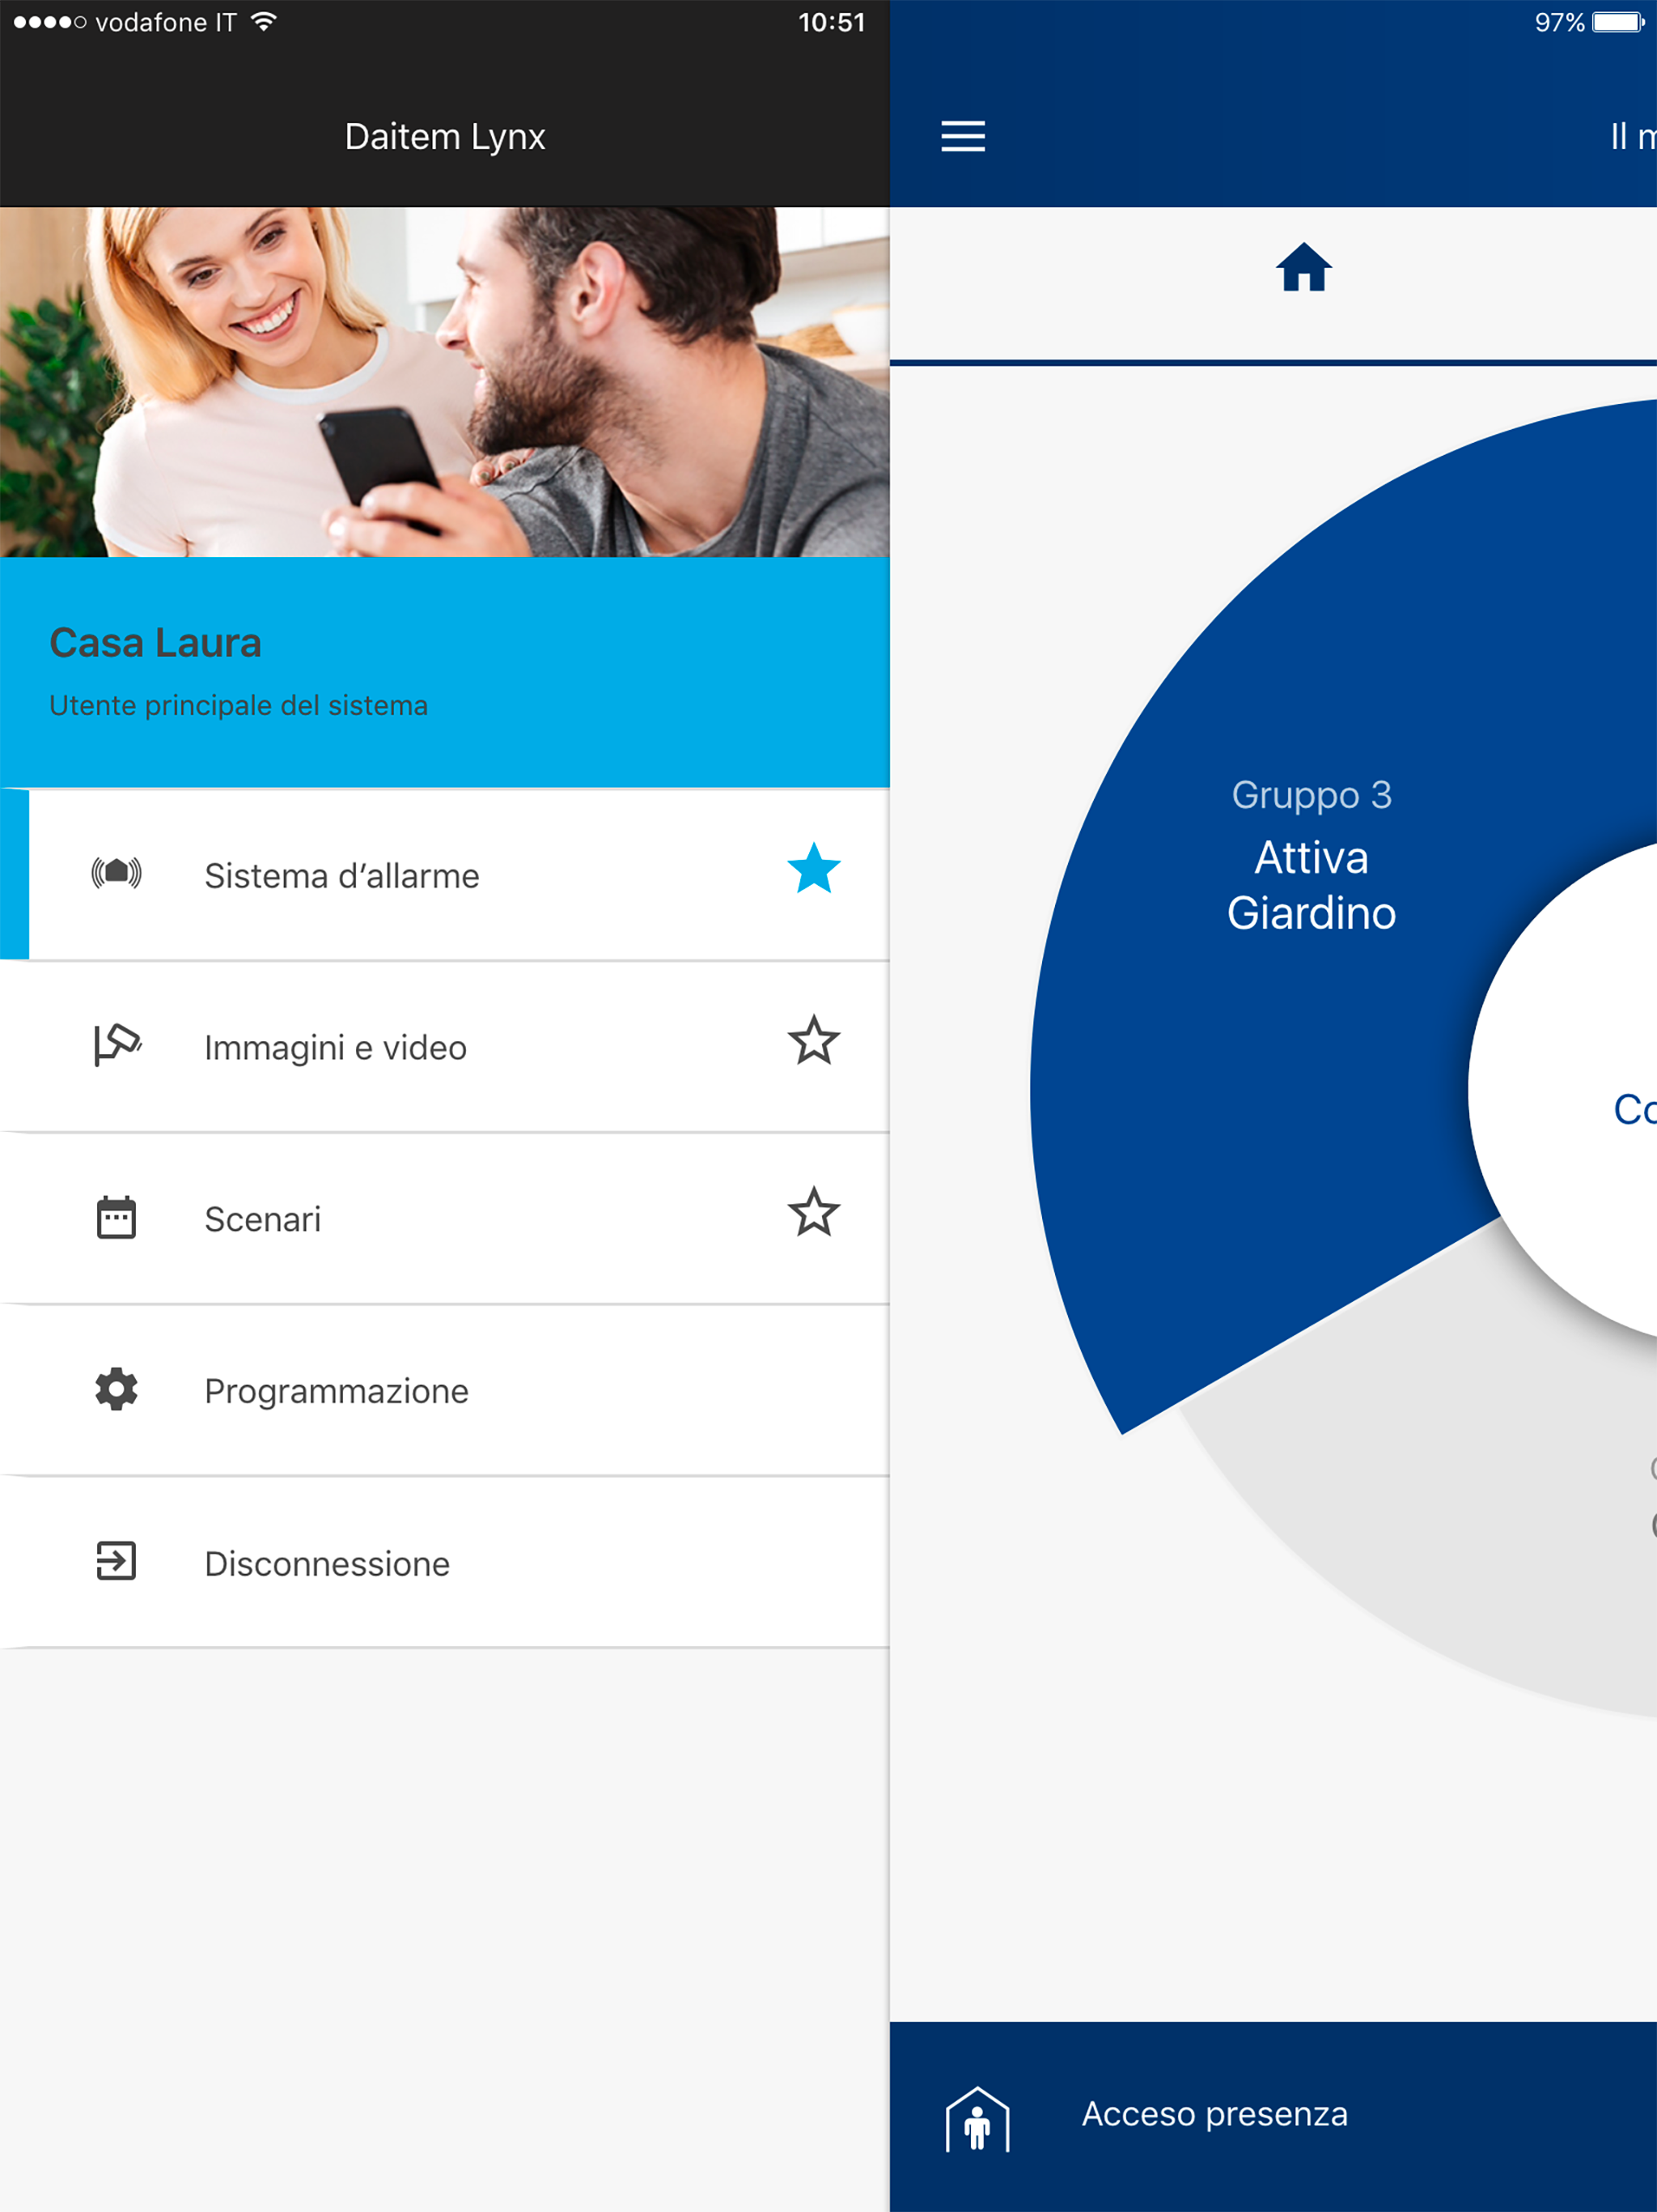Click the alarm siren icon
The image size is (1657, 2212).
116,873
